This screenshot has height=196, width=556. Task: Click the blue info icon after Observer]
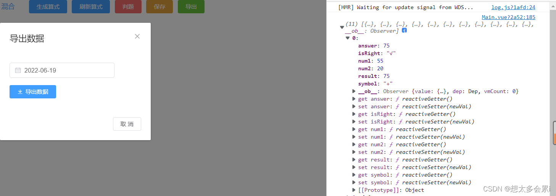click(404, 30)
